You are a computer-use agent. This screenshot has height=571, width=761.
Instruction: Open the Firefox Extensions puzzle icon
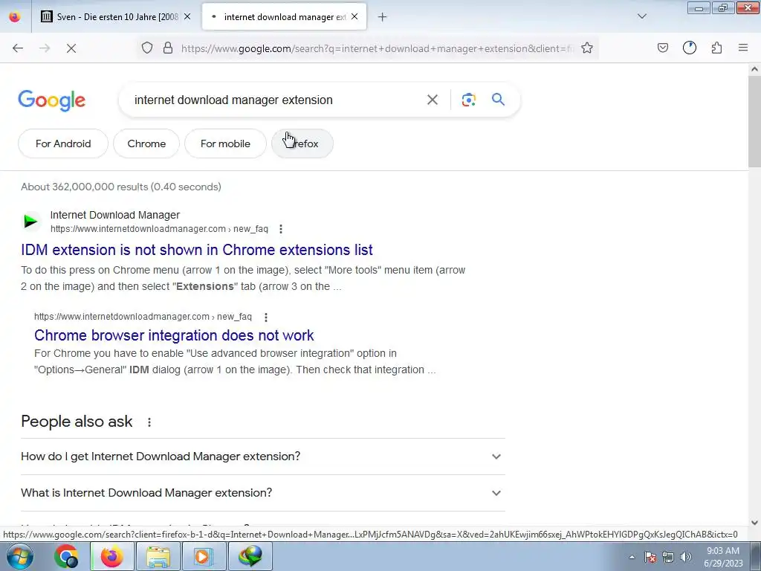[716, 48]
